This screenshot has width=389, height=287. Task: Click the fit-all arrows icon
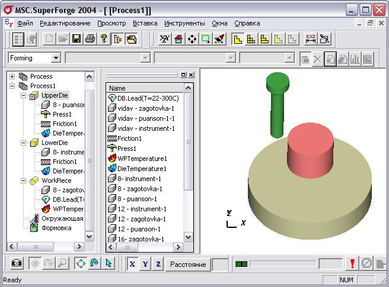192,39
